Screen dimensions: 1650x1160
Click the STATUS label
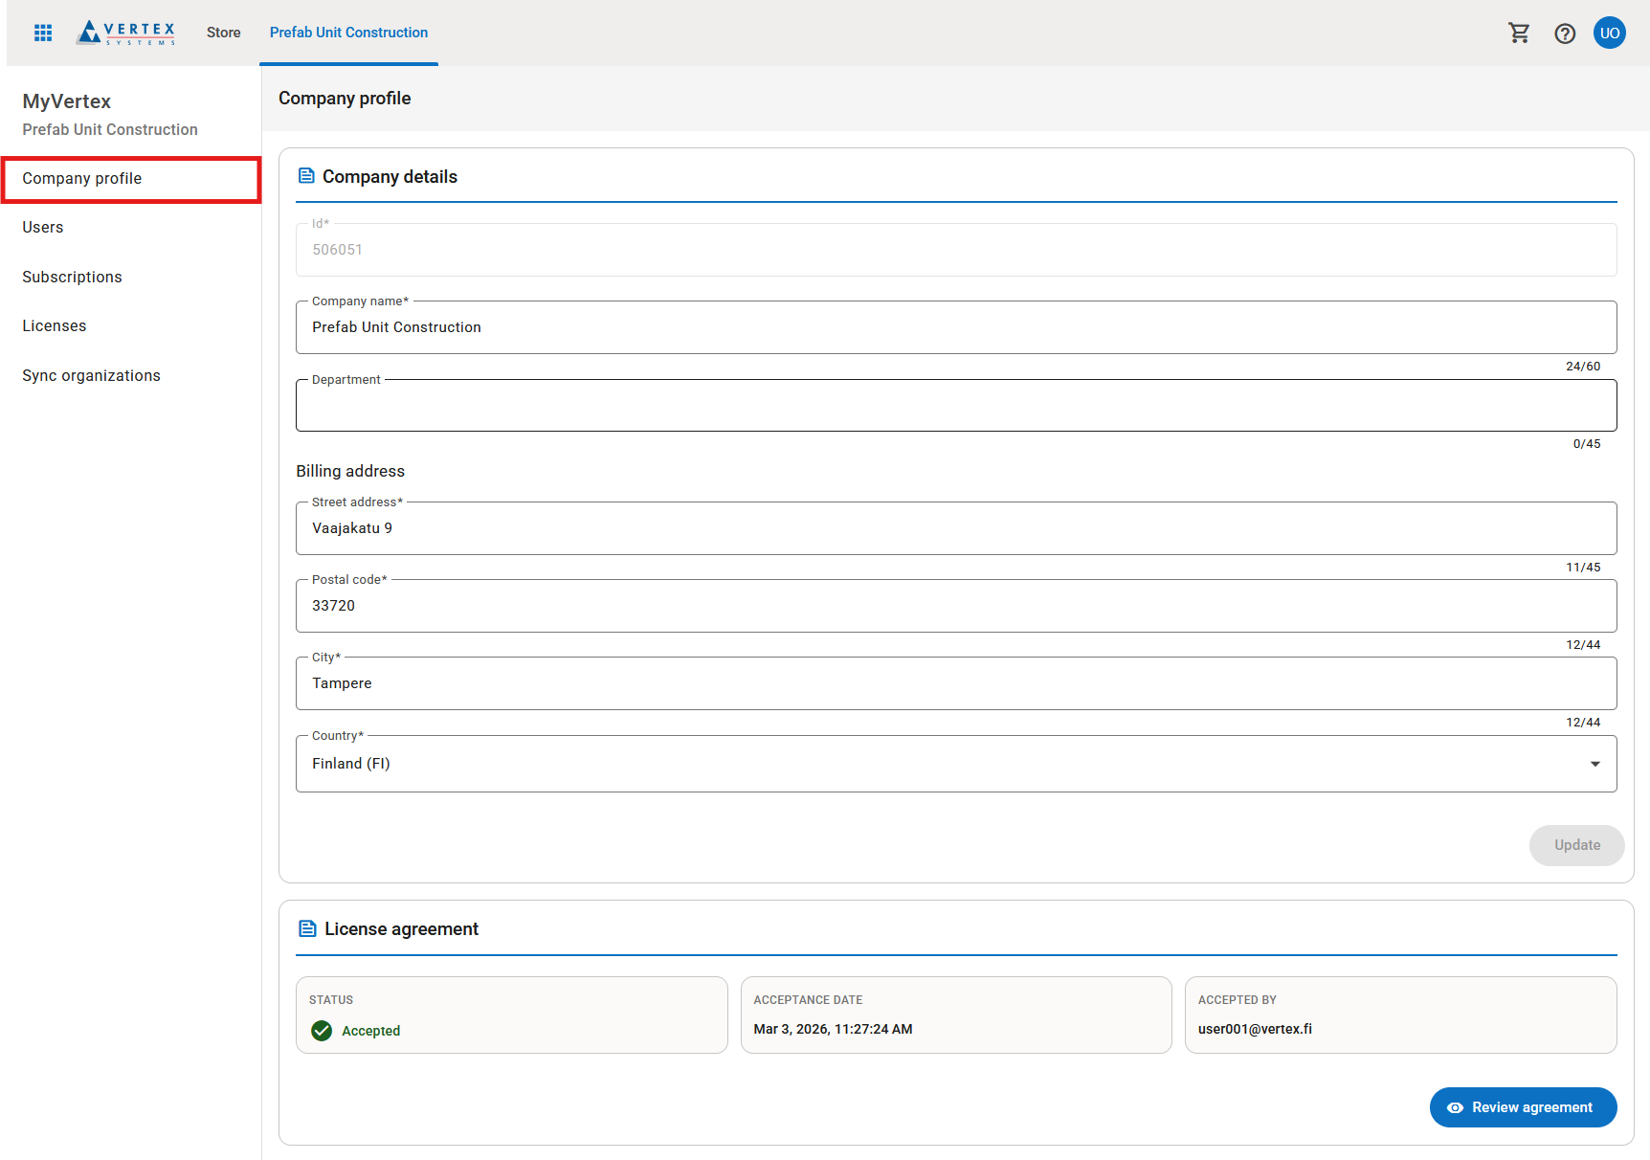click(331, 1000)
